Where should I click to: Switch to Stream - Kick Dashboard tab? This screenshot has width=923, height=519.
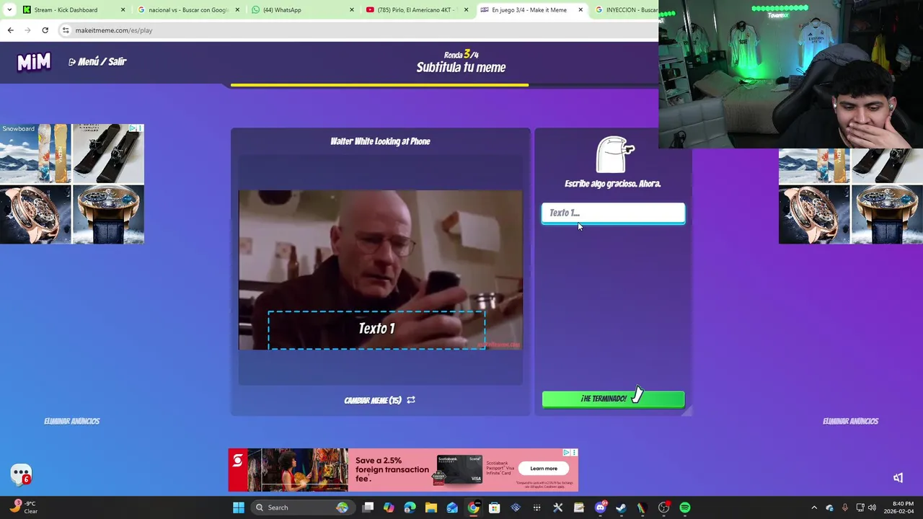(72, 10)
